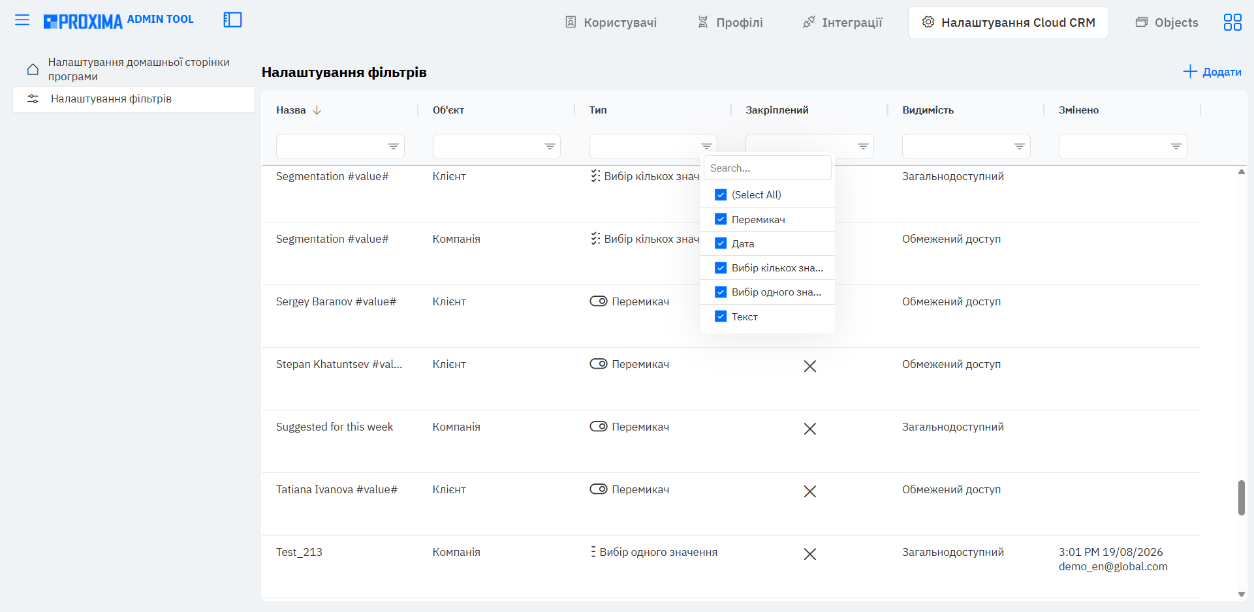Screen dimensions: 1254x612
Task: Click the Suggested for this week name cell
Action: [x=334, y=427]
